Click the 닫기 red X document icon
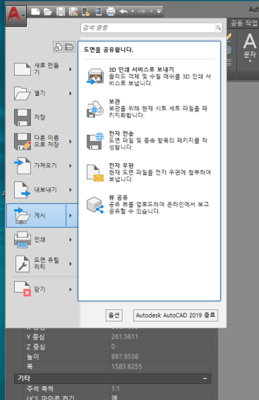 [x=22, y=289]
